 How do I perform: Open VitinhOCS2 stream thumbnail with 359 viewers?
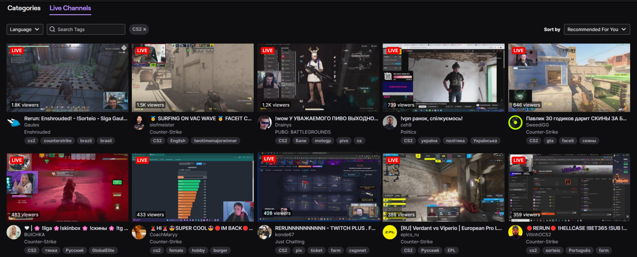569,187
